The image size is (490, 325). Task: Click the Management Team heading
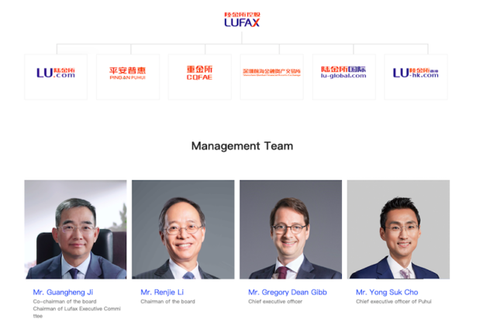tap(242, 146)
